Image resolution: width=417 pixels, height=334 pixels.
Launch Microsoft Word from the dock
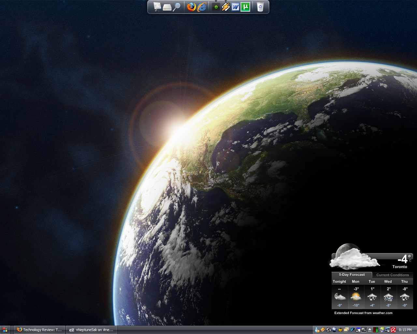[x=236, y=7]
